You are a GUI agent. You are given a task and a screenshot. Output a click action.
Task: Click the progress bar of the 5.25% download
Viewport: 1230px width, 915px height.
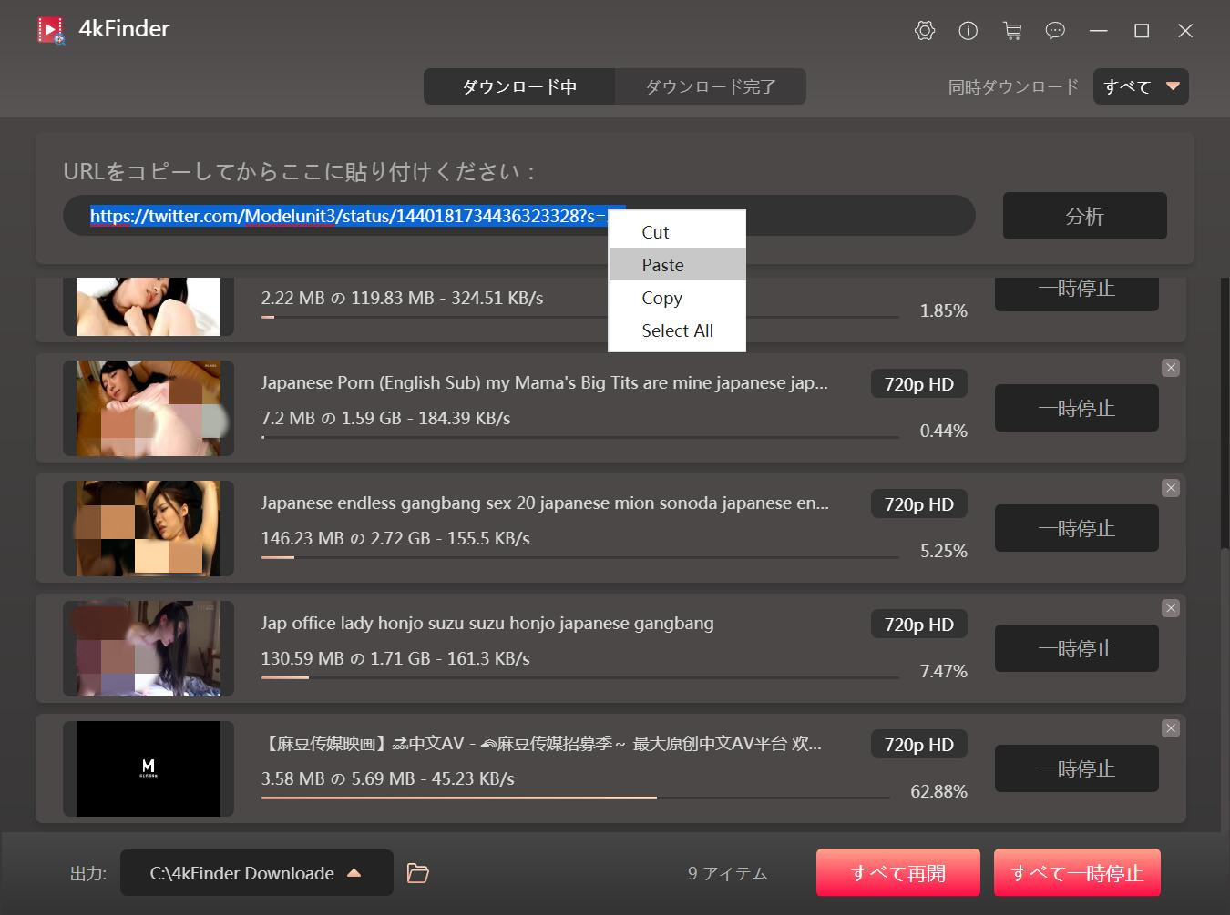[x=579, y=557]
